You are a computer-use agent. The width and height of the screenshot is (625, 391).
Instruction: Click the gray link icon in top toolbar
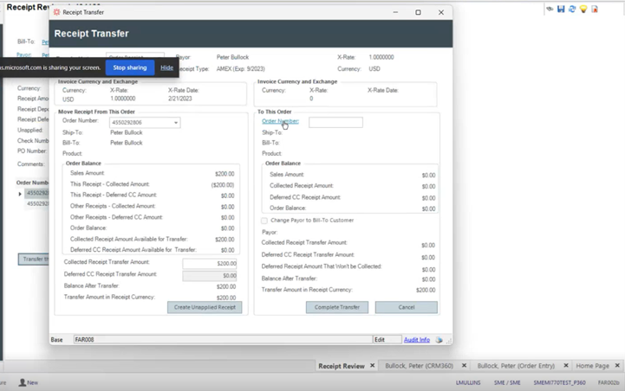tap(550, 9)
